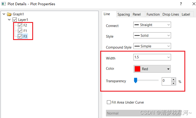Click the Plot Details window icon
Viewport: 196px width, 118px height.
3,4
